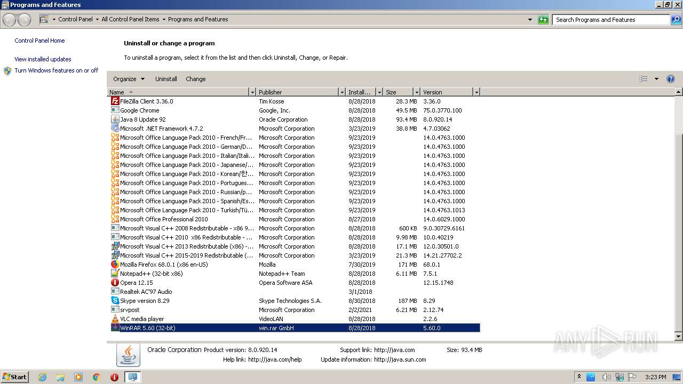
Task: Click the Control Panel breadcrumb
Action: point(75,19)
